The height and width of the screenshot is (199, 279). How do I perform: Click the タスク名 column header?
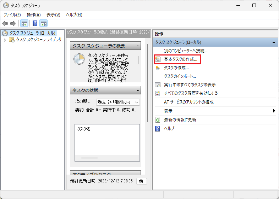(84, 129)
